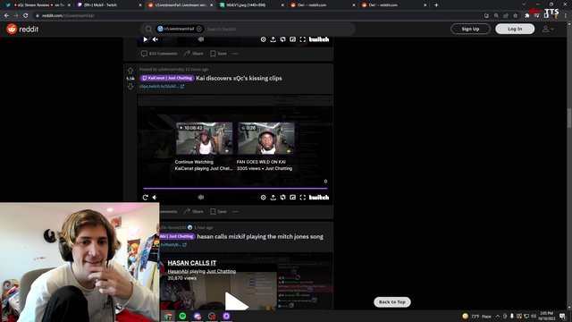Reload the current page

point(26,16)
